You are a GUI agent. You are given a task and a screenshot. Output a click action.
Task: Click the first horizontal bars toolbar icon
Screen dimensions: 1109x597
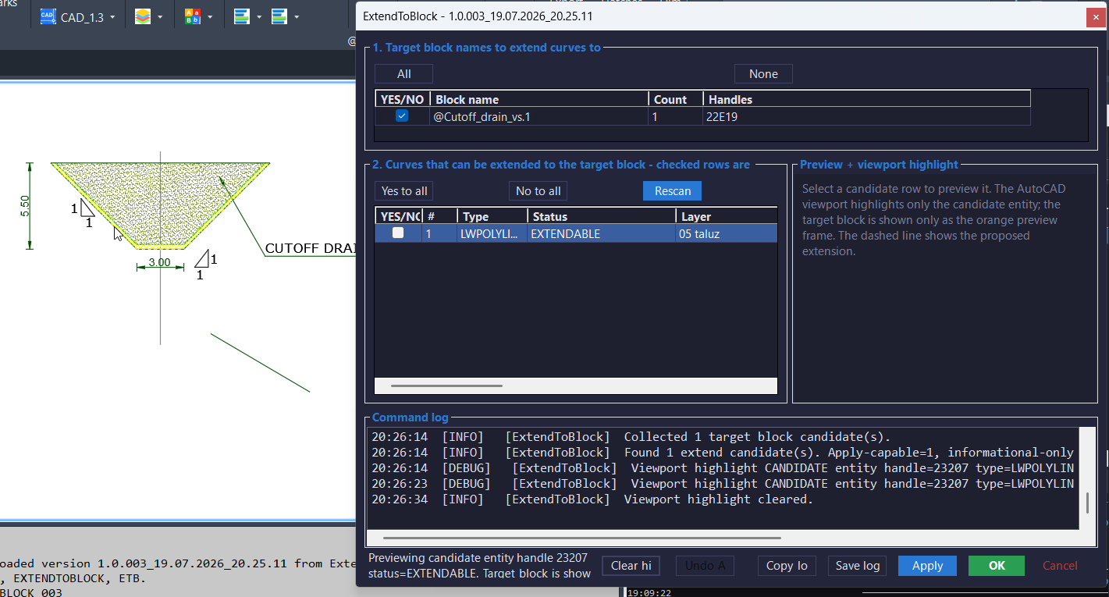[241, 16]
